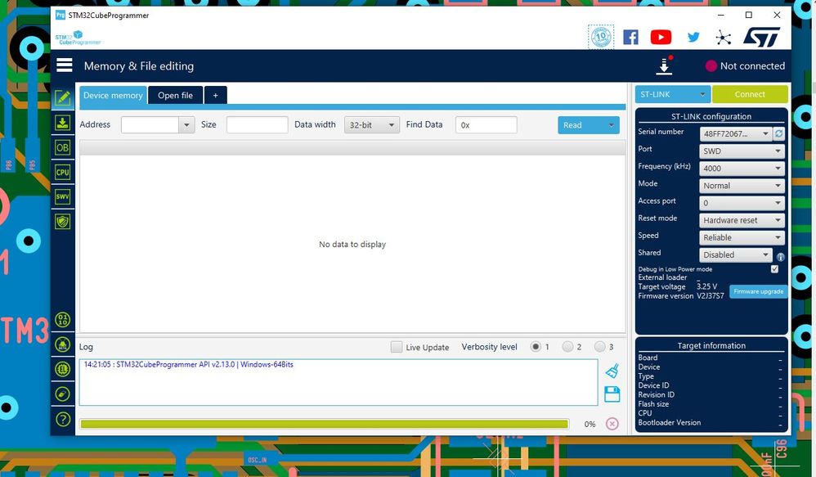
Task: Open the Serial number dropdown
Action: pos(736,134)
